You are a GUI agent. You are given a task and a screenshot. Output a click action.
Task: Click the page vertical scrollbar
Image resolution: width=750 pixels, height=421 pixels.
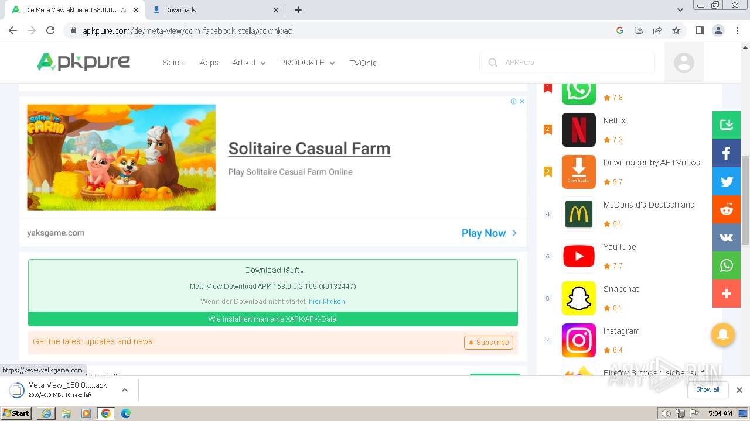pos(745,201)
